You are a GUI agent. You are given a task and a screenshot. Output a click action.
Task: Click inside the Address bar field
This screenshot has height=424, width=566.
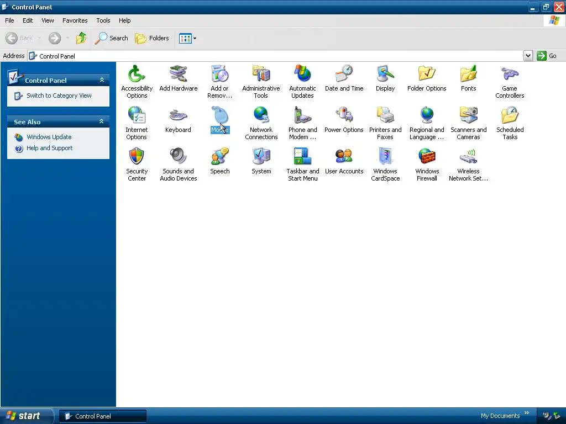pos(276,56)
